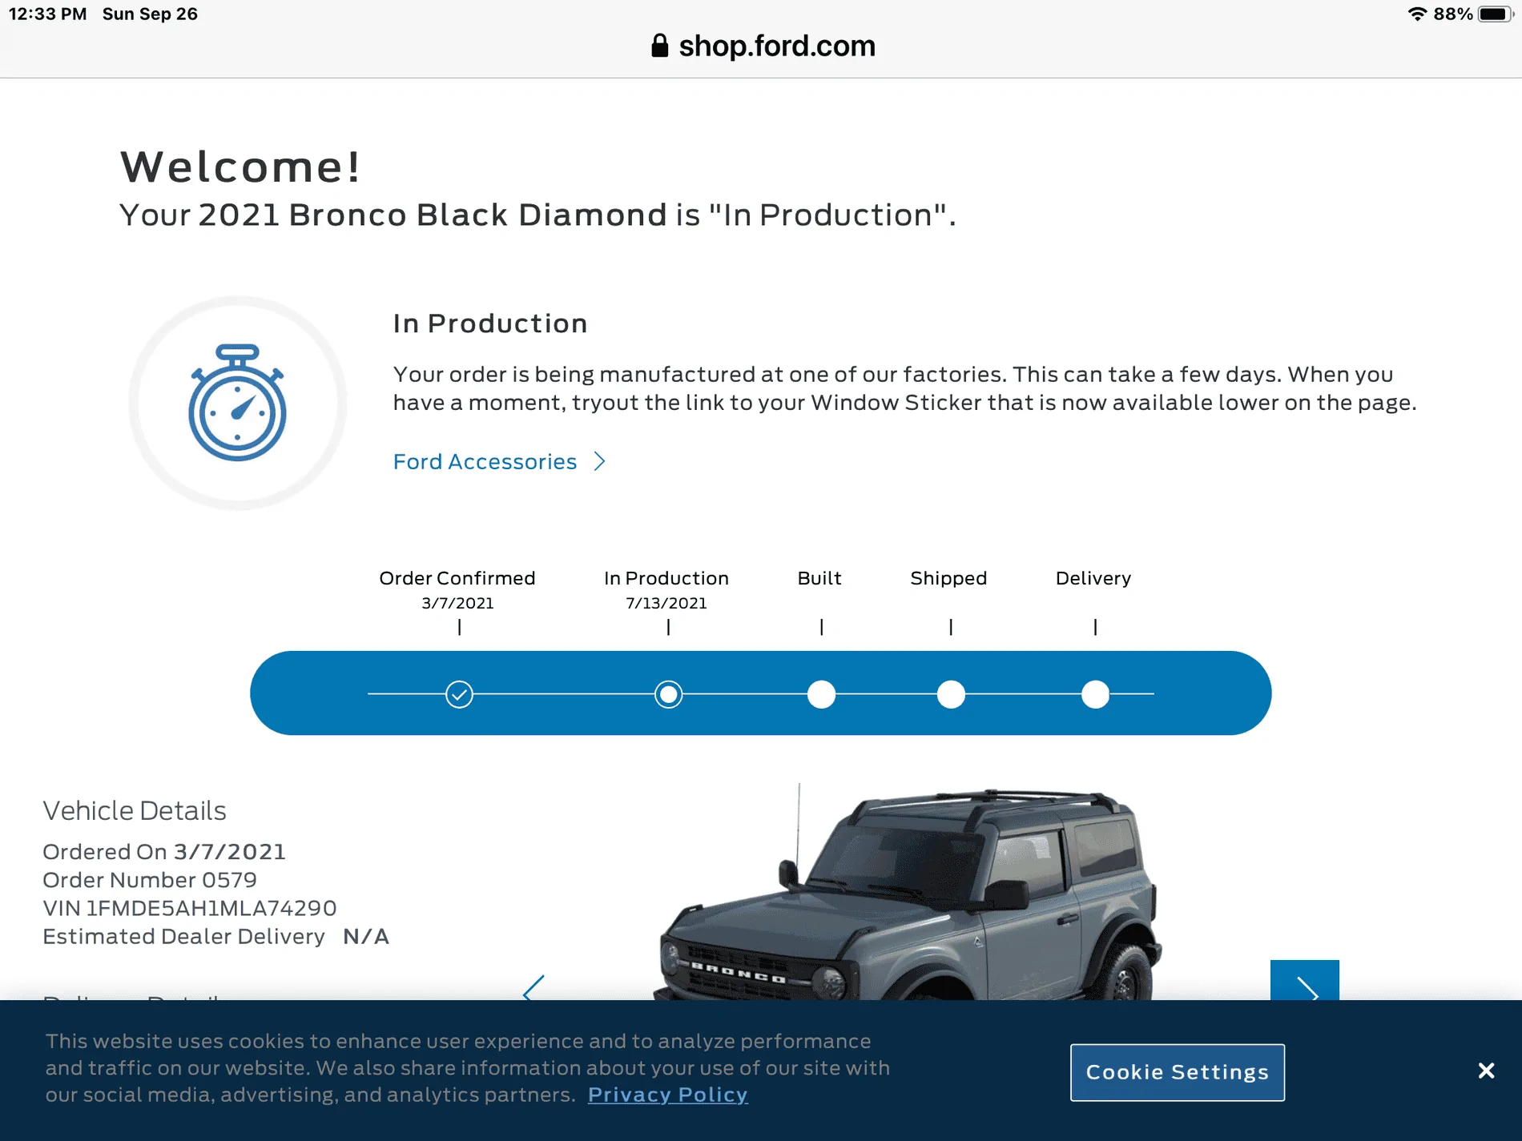The height and width of the screenshot is (1141, 1522).
Task: Click the Delivery stage label
Action: click(x=1093, y=578)
